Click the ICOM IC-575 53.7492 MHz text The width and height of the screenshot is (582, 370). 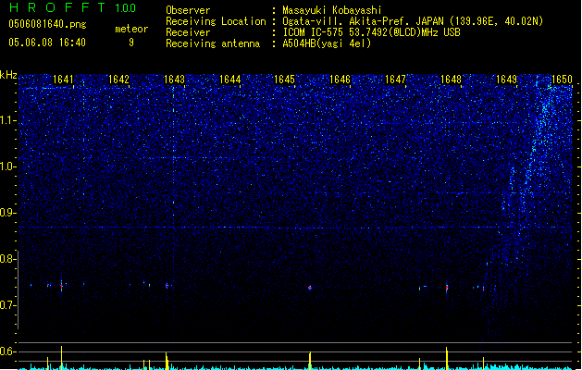(371, 32)
